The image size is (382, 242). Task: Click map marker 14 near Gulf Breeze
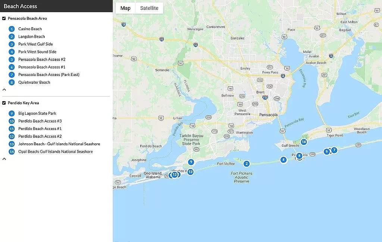304,142
